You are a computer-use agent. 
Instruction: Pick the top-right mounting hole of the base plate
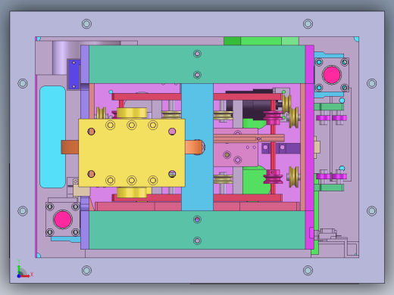point(308,24)
